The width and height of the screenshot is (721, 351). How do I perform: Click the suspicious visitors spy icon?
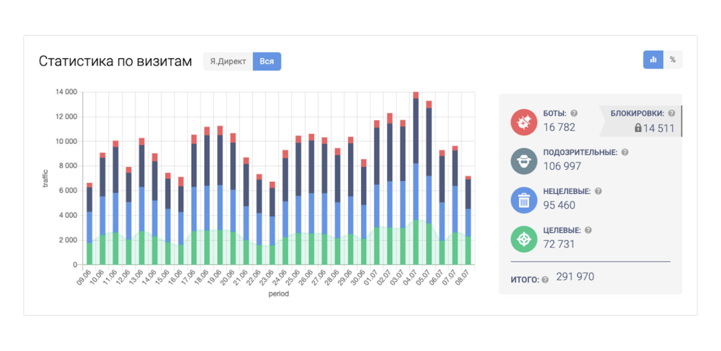click(524, 161)
